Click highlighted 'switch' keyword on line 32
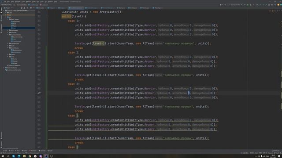This screenshot has height=158, width=282. (x=67, y=16)
